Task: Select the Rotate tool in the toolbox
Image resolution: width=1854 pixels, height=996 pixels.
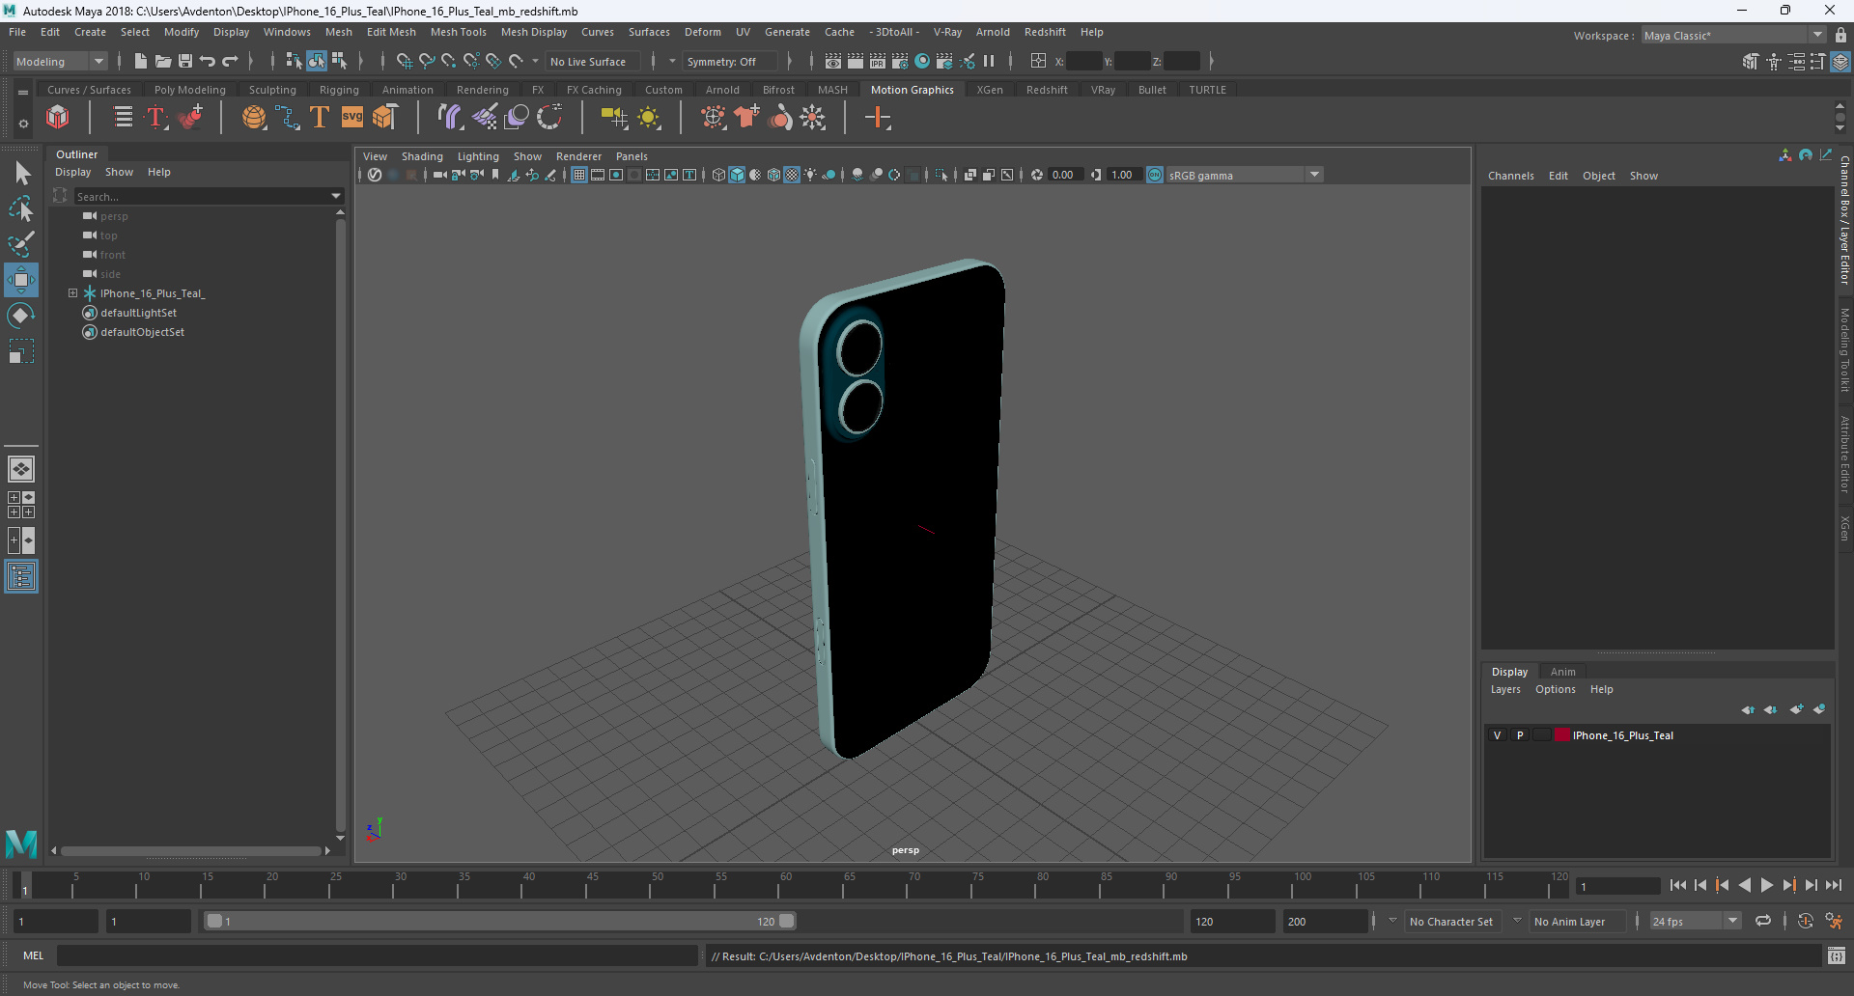Action: (21, 316)
